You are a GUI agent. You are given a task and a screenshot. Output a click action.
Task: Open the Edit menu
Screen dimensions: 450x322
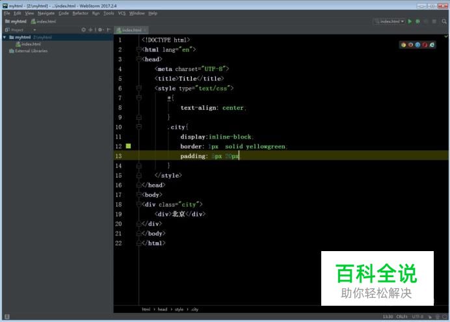tap(17, 13)
